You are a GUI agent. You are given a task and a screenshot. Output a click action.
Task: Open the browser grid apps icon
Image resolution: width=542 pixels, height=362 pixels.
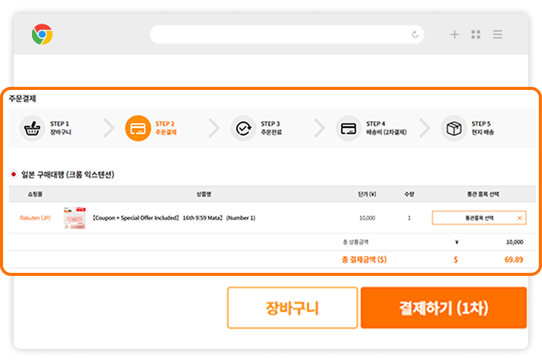(x=476, y=34)
